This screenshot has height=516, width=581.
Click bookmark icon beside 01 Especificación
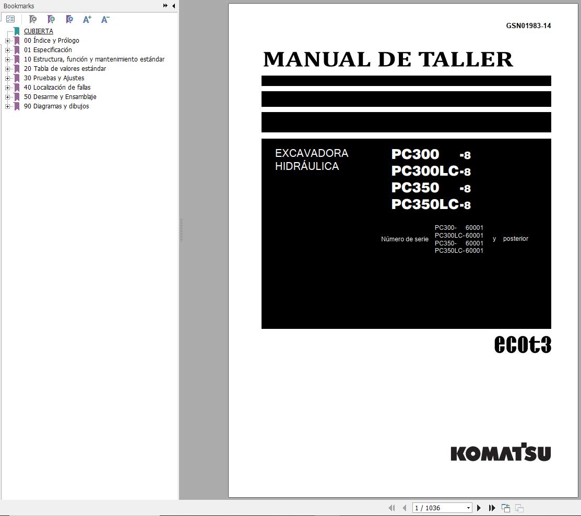[17, 50]
